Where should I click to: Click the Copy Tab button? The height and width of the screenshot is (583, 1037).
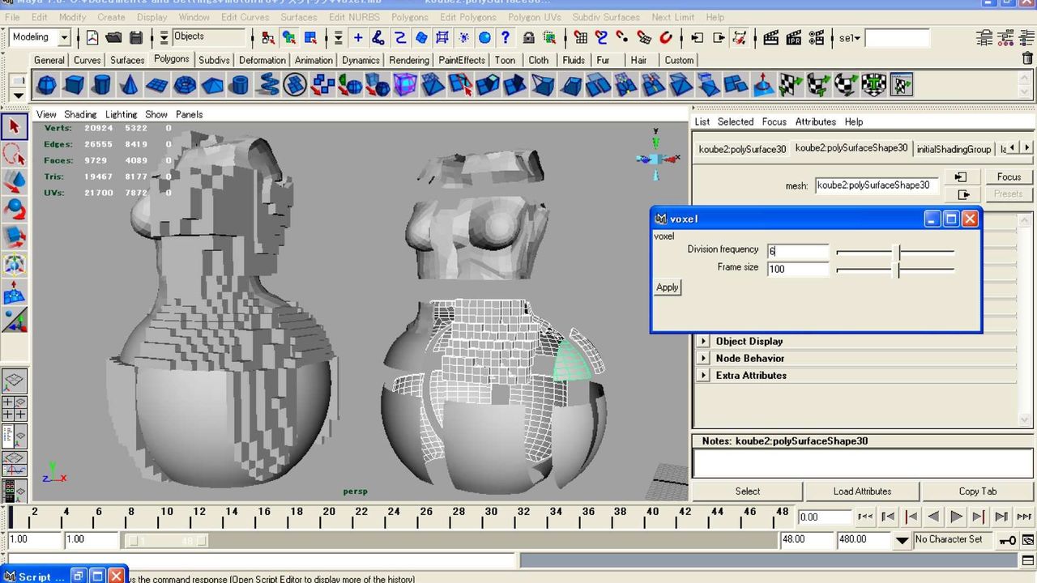click(x=978, y=492)
